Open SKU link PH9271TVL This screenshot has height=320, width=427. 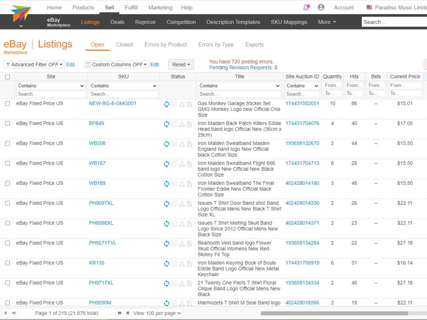102,243
